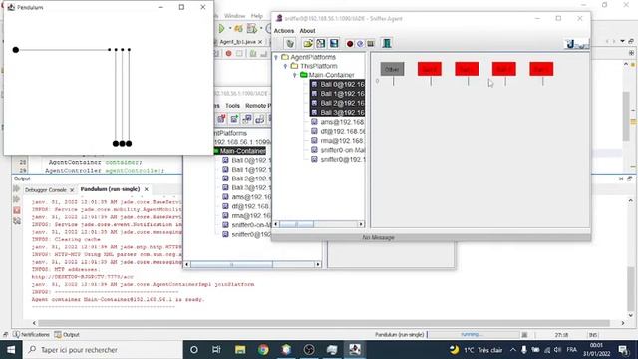Select Ball 3 agent in Sniffer tree
Image resolution: width=638 pixels, height=359 pixels.
[338, 112]
